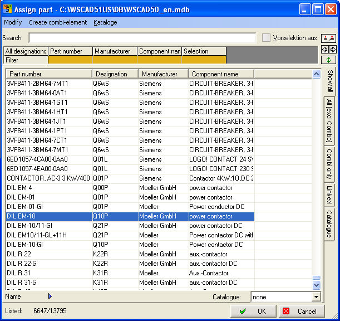The image size is (340, 321).
Task: Select highlighted row DIL EM-10
Action: 130,216
